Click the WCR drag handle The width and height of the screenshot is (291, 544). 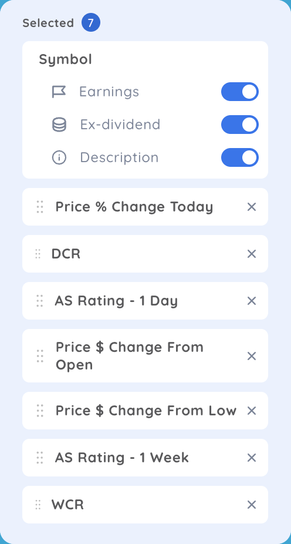[38, 505]
